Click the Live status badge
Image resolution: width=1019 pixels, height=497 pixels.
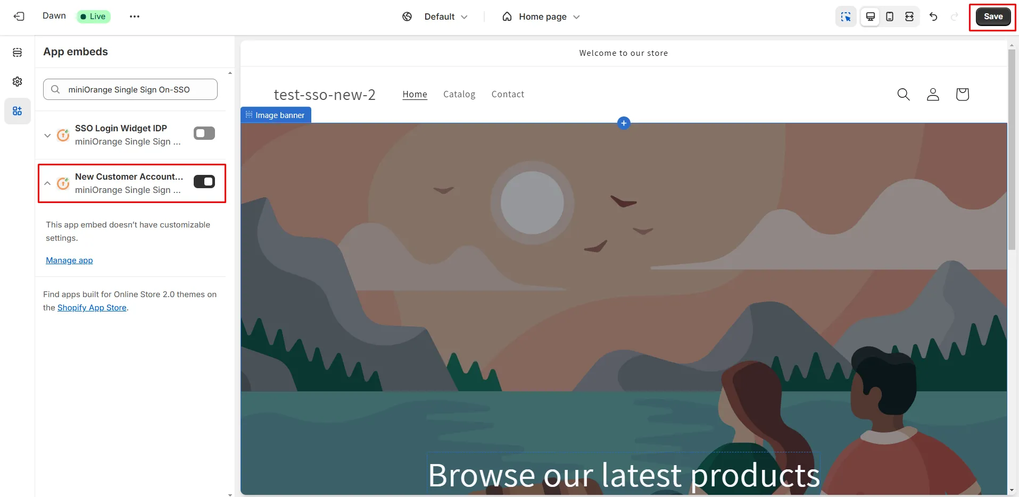(93, 16)
